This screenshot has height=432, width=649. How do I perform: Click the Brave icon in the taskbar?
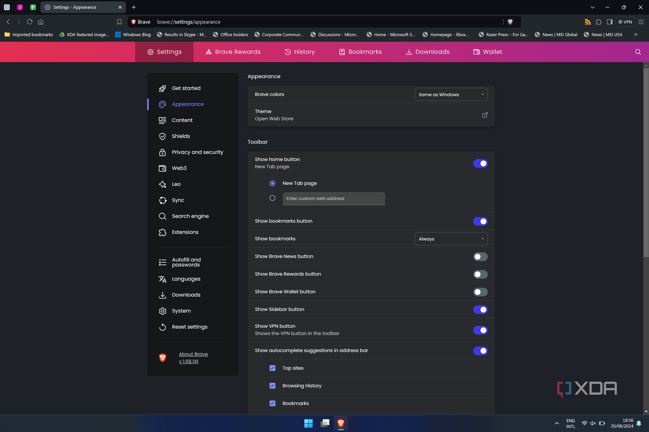340,423
